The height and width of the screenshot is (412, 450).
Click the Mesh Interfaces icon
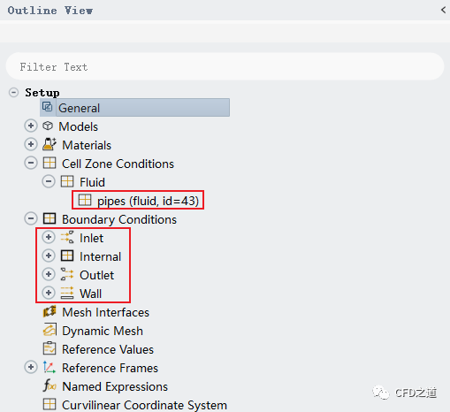(x=50, y=312)
